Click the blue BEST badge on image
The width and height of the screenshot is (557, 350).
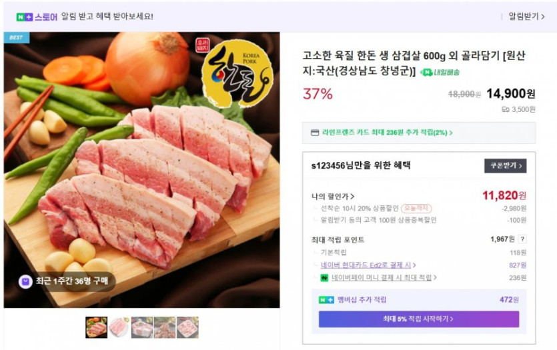click(15, 38)
